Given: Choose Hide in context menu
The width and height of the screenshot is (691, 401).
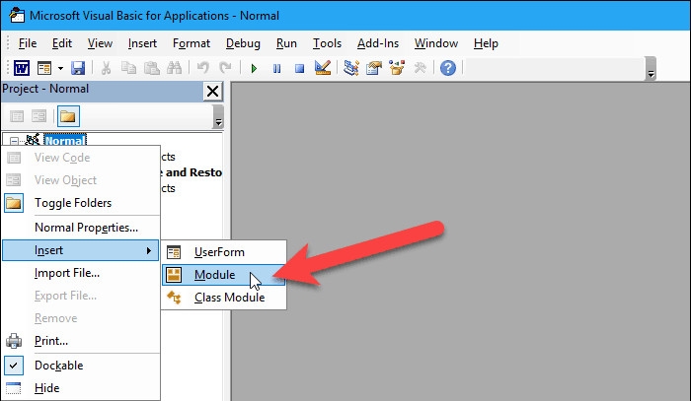Looking at the screenshot, I should 81,388.
